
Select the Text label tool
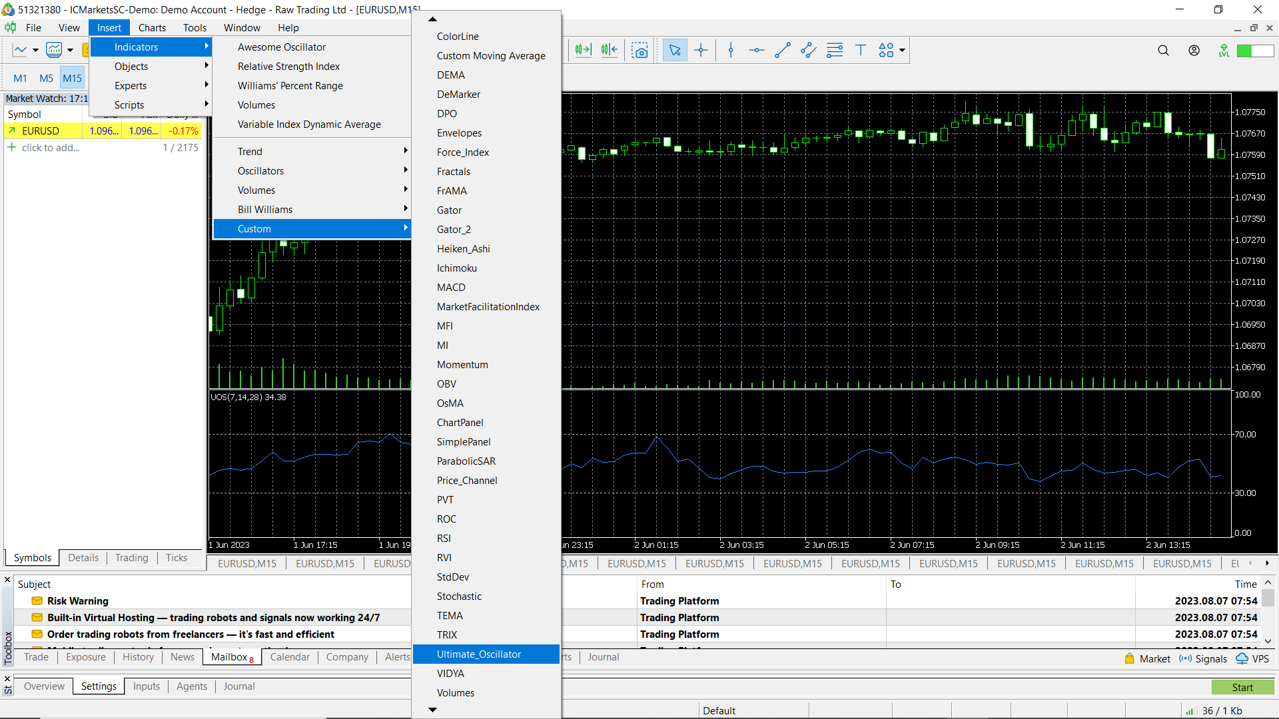[x=861, y=51]
